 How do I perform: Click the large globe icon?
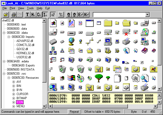[x=71, y=41]
